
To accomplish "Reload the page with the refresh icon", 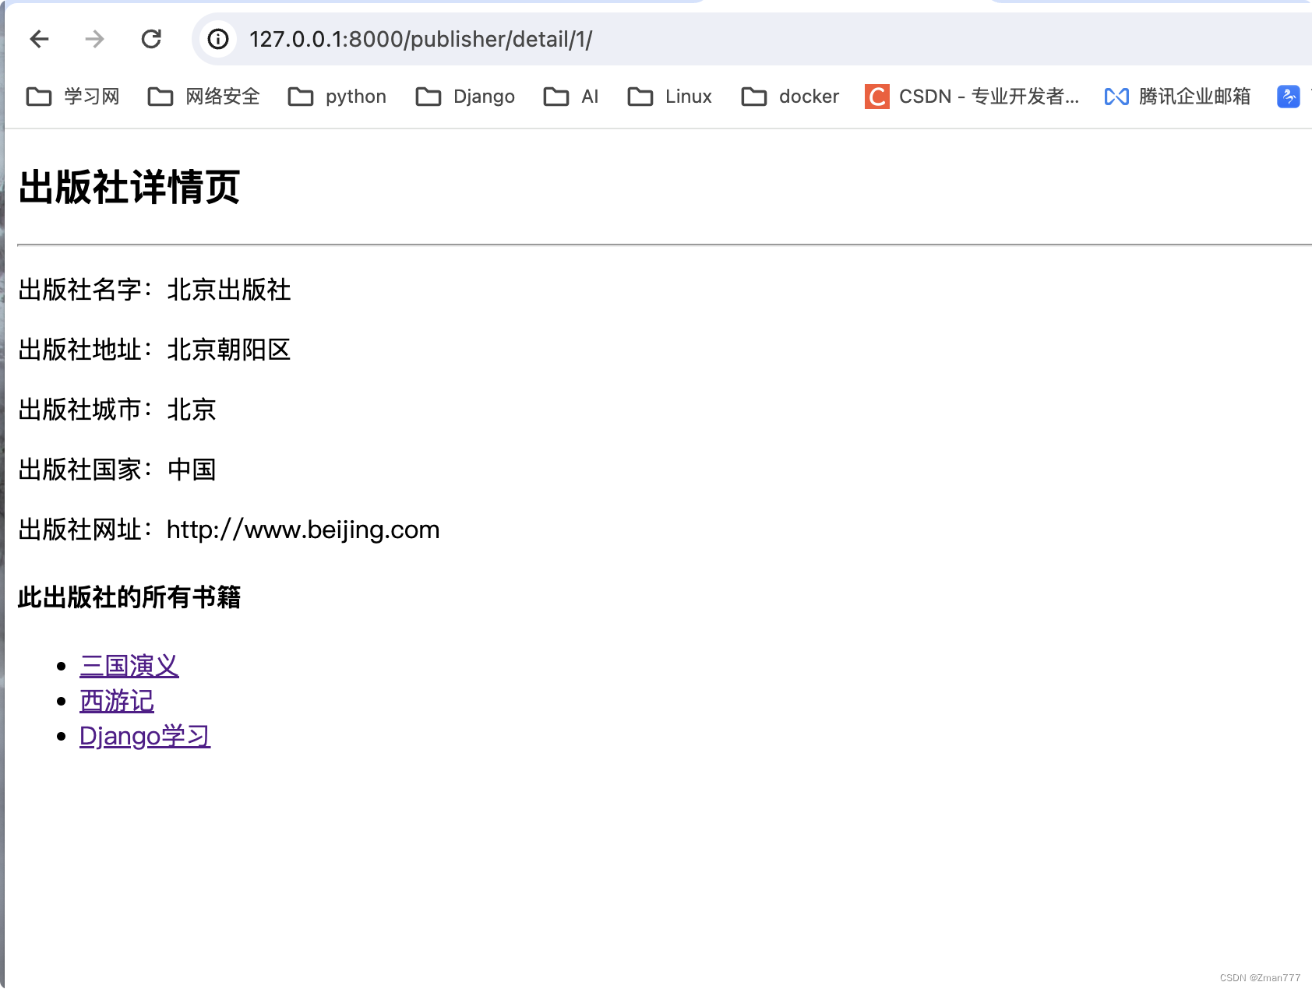I will click(x=151, y=39).
